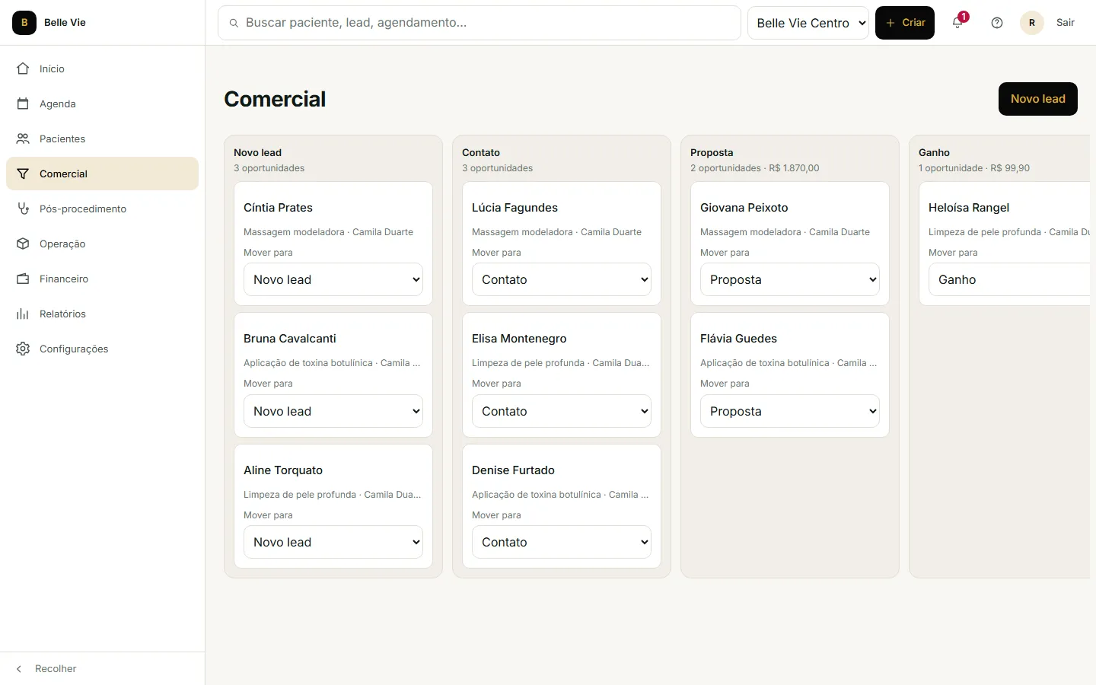
Task: Open Bruna Cavalcanti stage dropdown
Action: (333, 411)
